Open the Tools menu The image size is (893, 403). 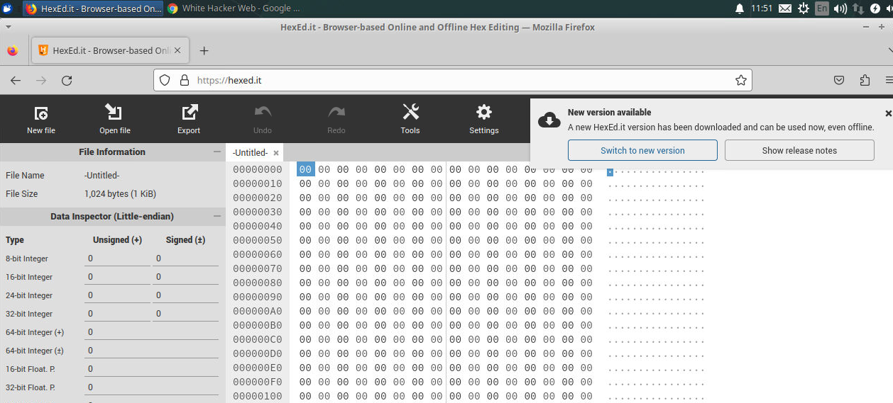(410, 120)
